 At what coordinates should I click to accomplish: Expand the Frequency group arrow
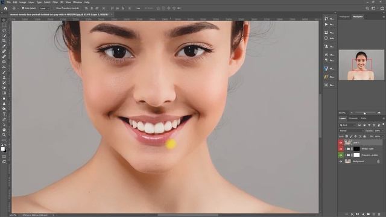pos(345,156)
